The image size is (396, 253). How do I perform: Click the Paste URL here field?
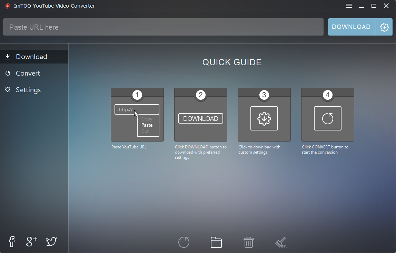click(163, 27)
